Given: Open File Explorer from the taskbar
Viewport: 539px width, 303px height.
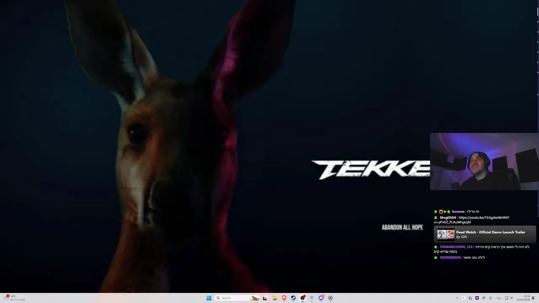Looking at the screenshot, I should click(x=275, y=298).
